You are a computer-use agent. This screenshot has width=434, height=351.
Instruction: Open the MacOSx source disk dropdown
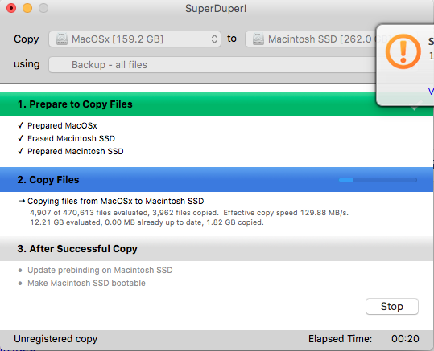pos(134,39)
